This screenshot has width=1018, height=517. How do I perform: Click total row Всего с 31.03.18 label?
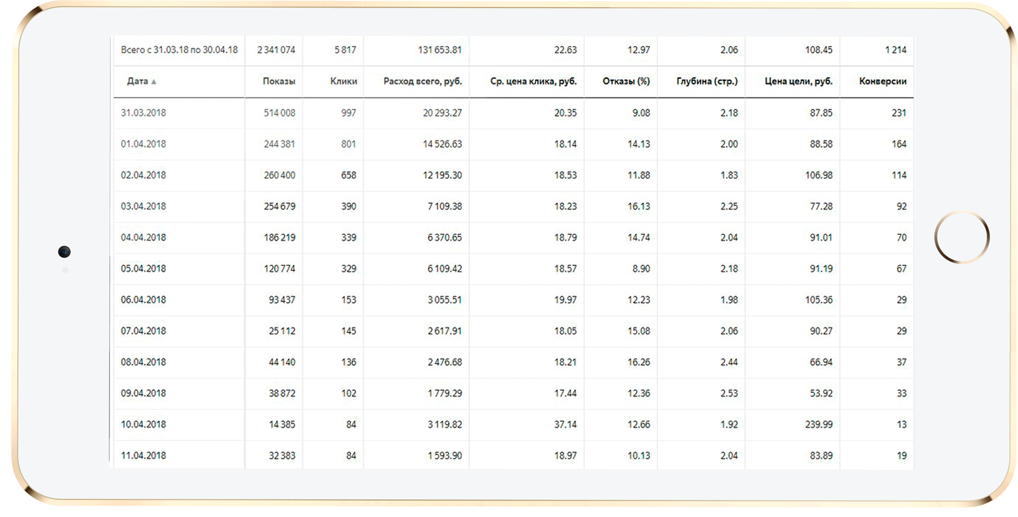(179, 50)
